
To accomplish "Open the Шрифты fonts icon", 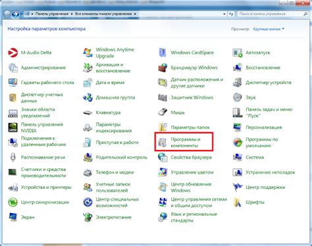I will tap(238, 202).
